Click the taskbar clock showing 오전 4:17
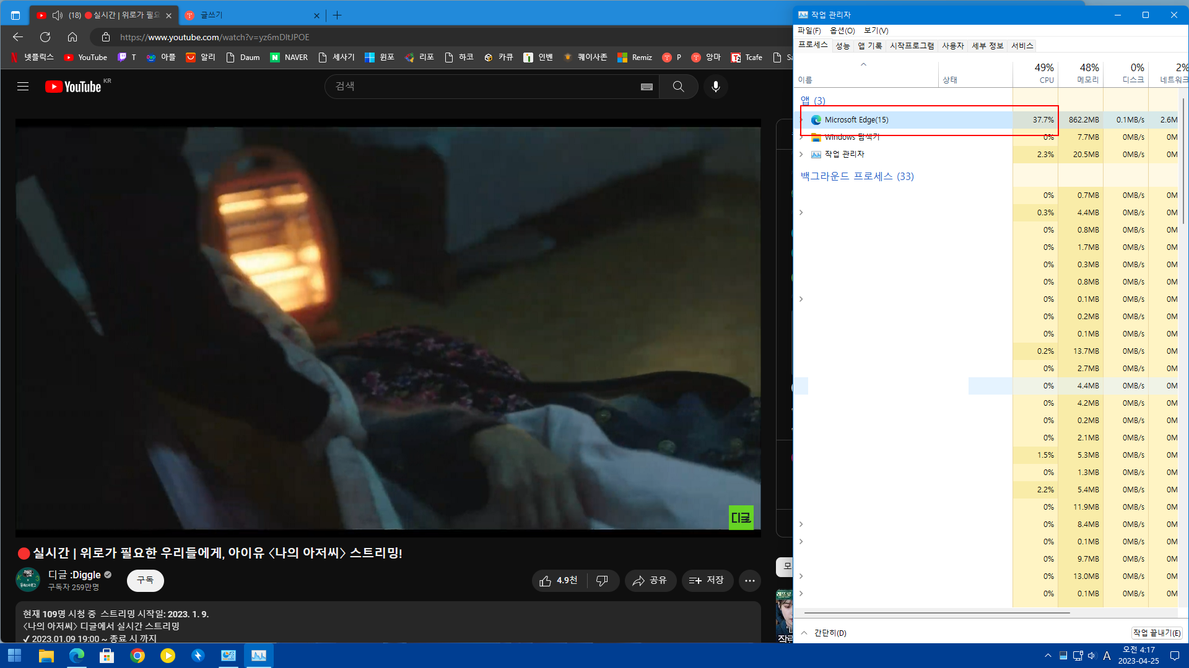Viewport: 1189px width, 668px height. point(1138,656)
